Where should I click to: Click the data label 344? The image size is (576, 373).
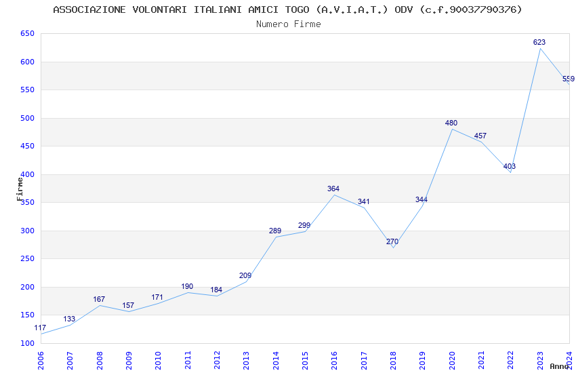pos(421,200)
